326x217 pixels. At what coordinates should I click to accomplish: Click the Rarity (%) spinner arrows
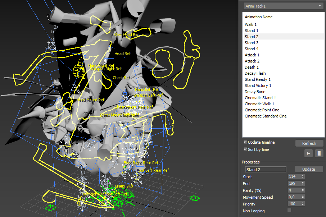pos(303,190)
